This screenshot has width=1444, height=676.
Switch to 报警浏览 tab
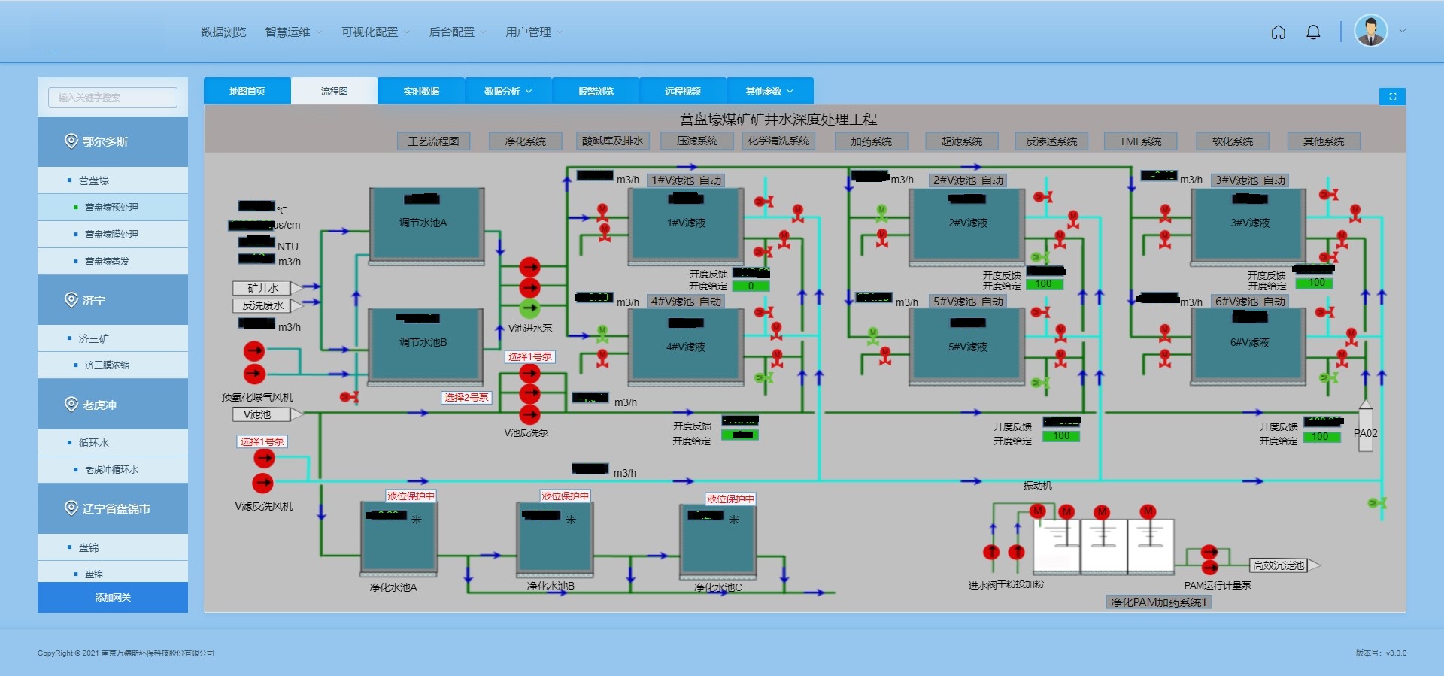click(596, 91)
